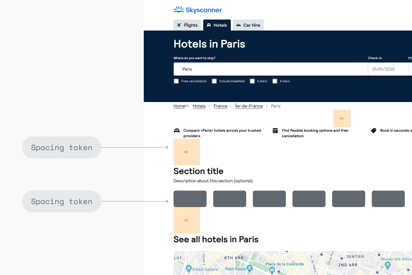Viewport: 412px width, 275px height.
Task: Click the "See all hotels in Paris" heading
Action: tap(216, 239)
